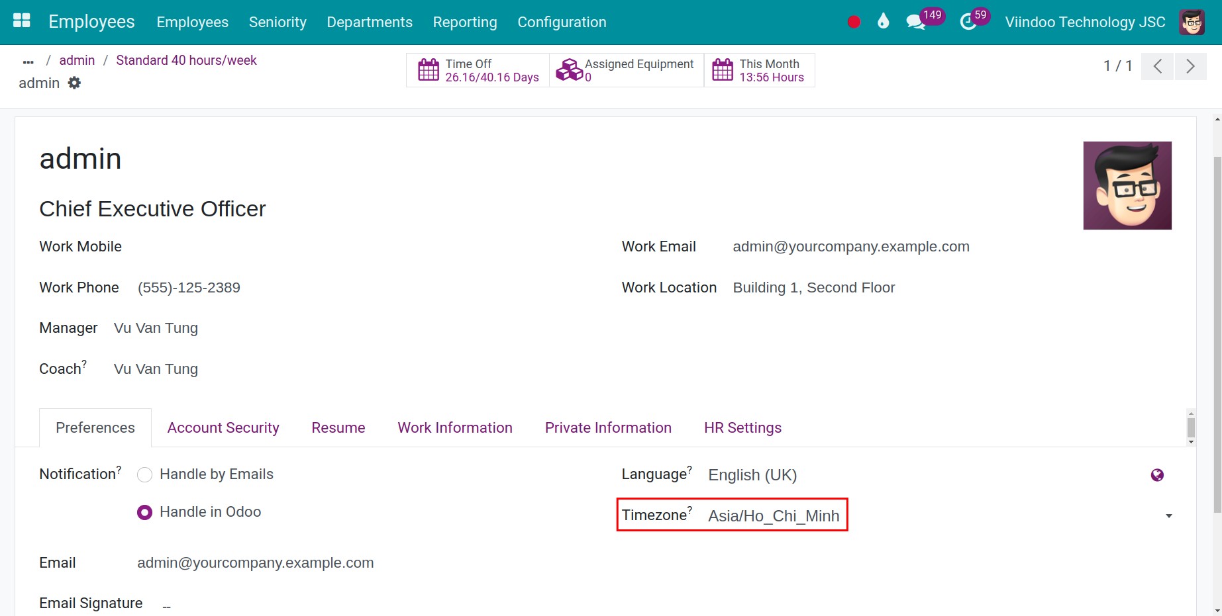Follow the Standard 40 hours/week breadcrumb link
Image resolution: width=1222 pixels, height=616 pixels.
pos(186,60)
